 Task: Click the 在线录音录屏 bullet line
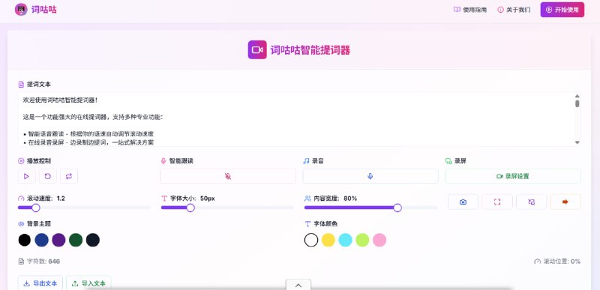click(x=88, y=142)
